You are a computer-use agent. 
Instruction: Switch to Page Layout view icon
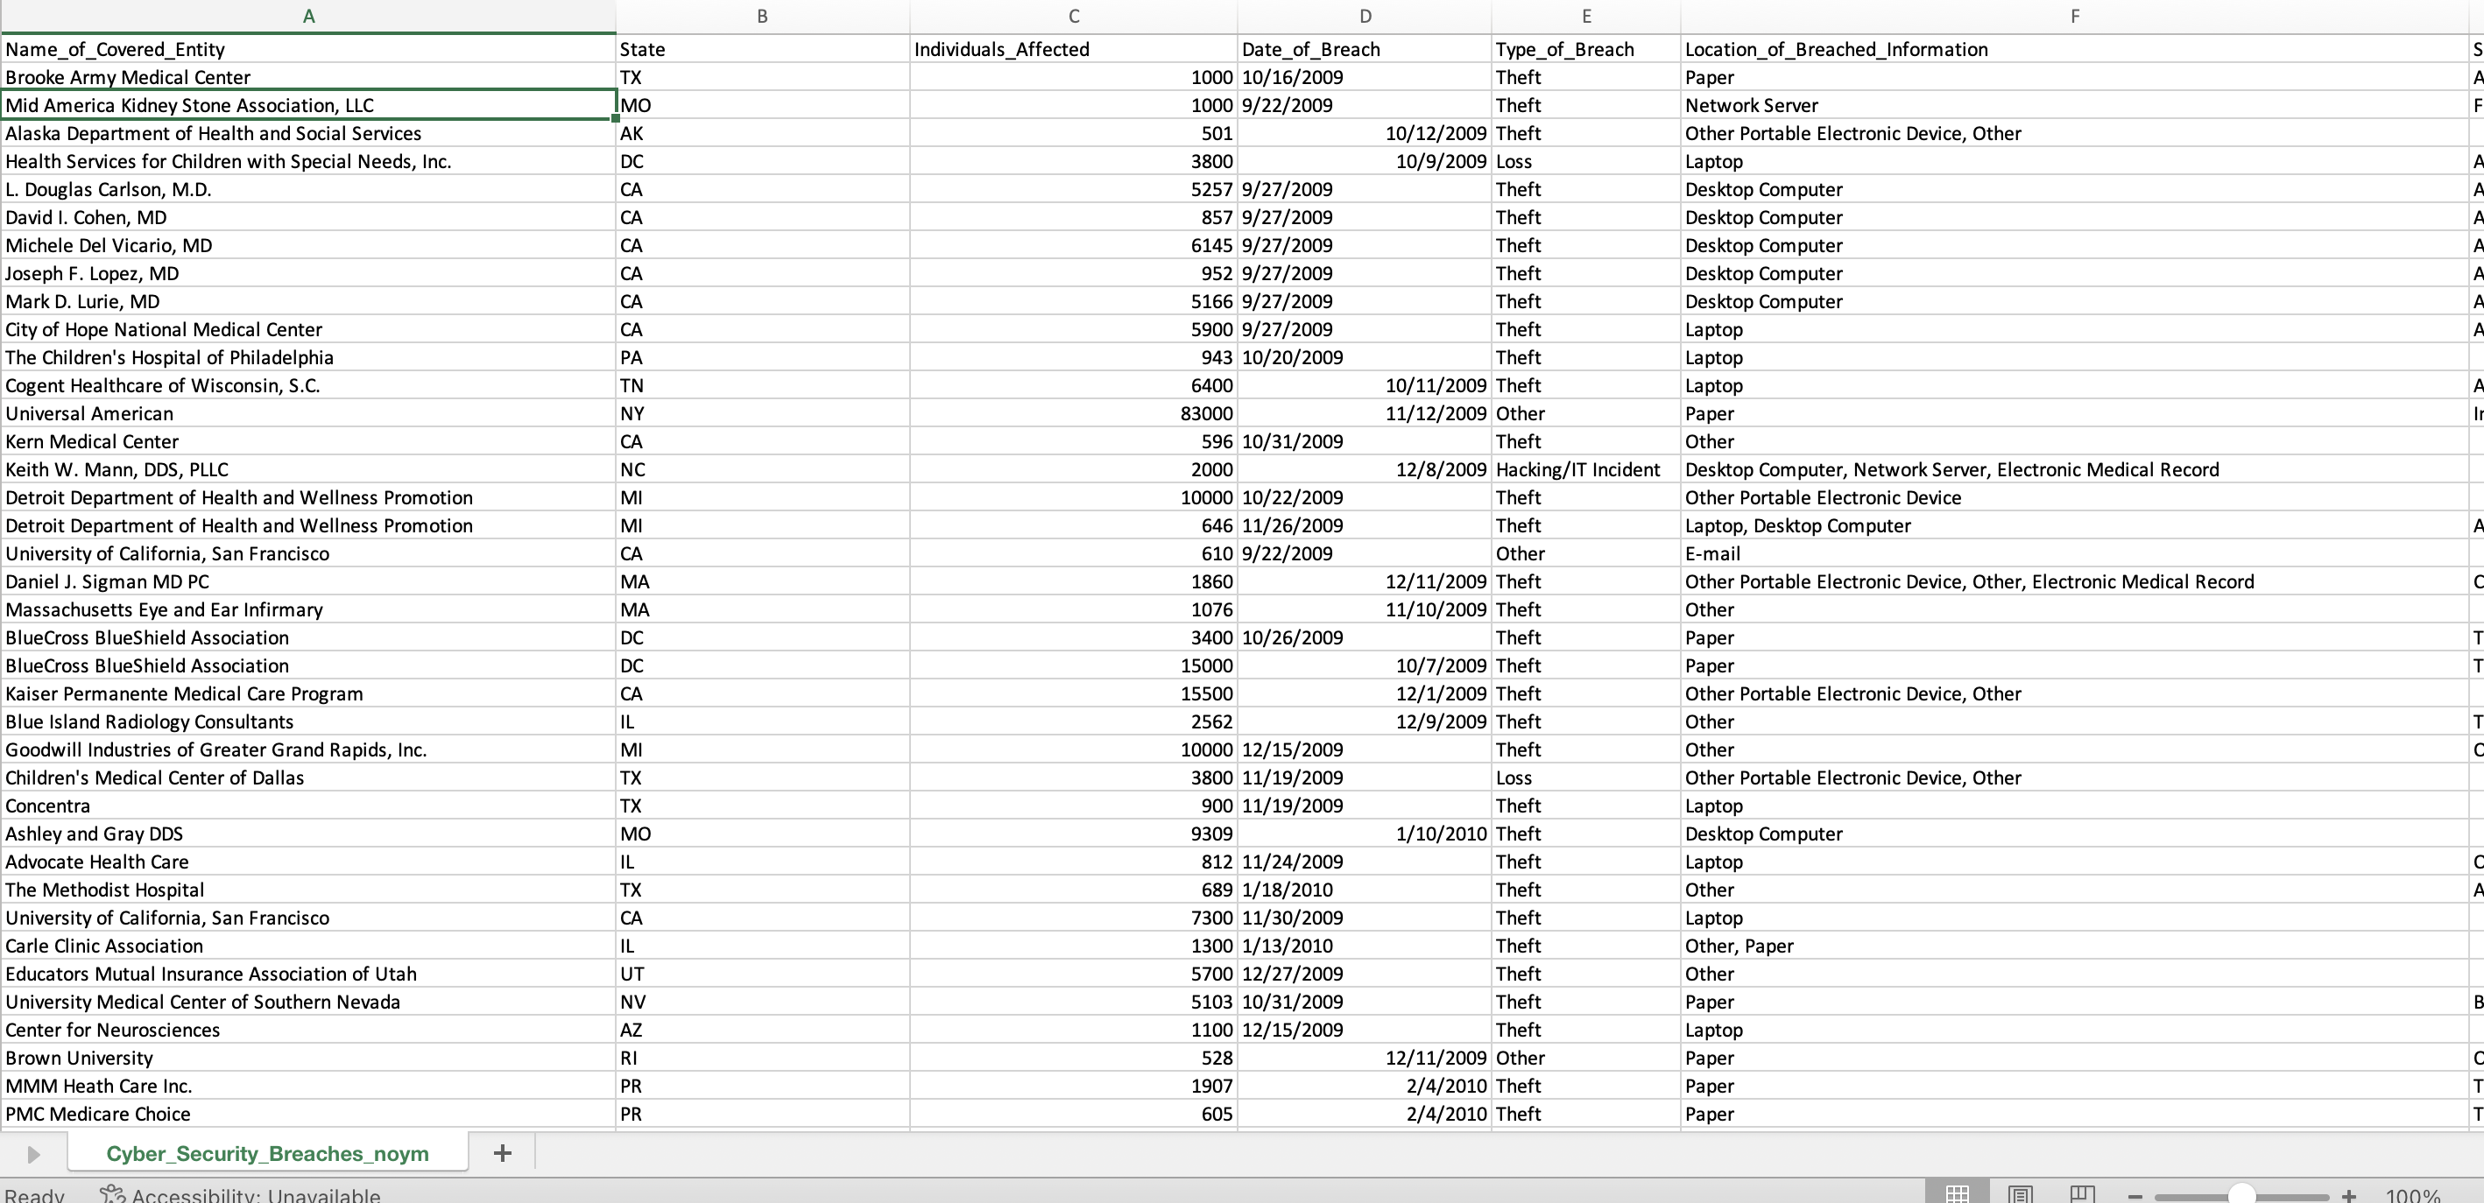coord(2020,1193)
